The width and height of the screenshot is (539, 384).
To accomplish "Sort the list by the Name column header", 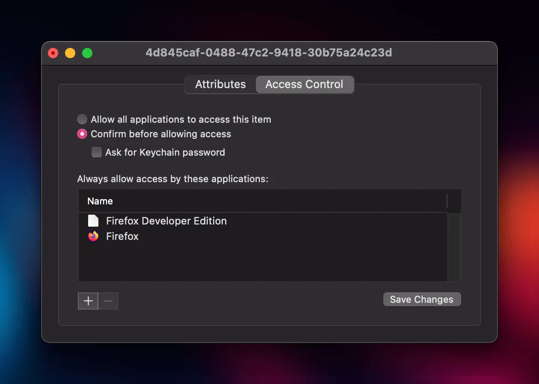I will tap(100, 201).
